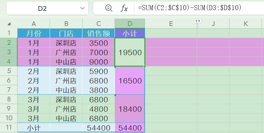Click the header cell 月份
264x133 pixels.
34,33
